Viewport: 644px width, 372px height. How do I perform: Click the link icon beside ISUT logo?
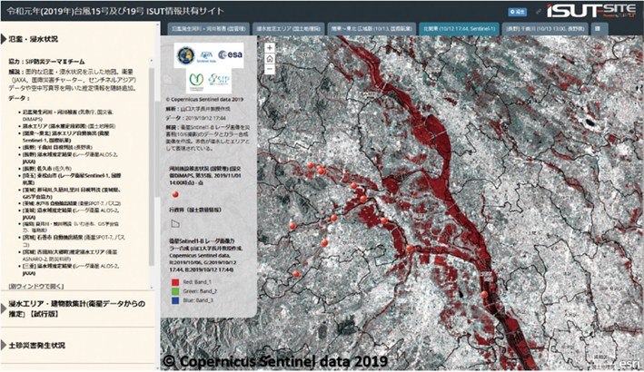click(x=538, y=12)
